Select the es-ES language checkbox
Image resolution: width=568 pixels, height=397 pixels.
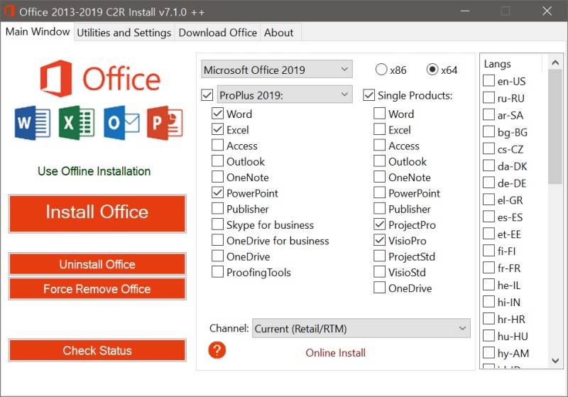488,217
